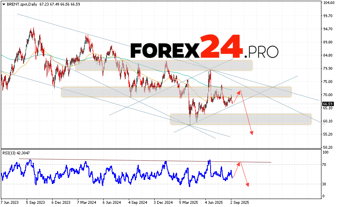Click the red upward arrow in the RSI panel
The width and height of the screenshot is (337, 207).
[236, 170]
